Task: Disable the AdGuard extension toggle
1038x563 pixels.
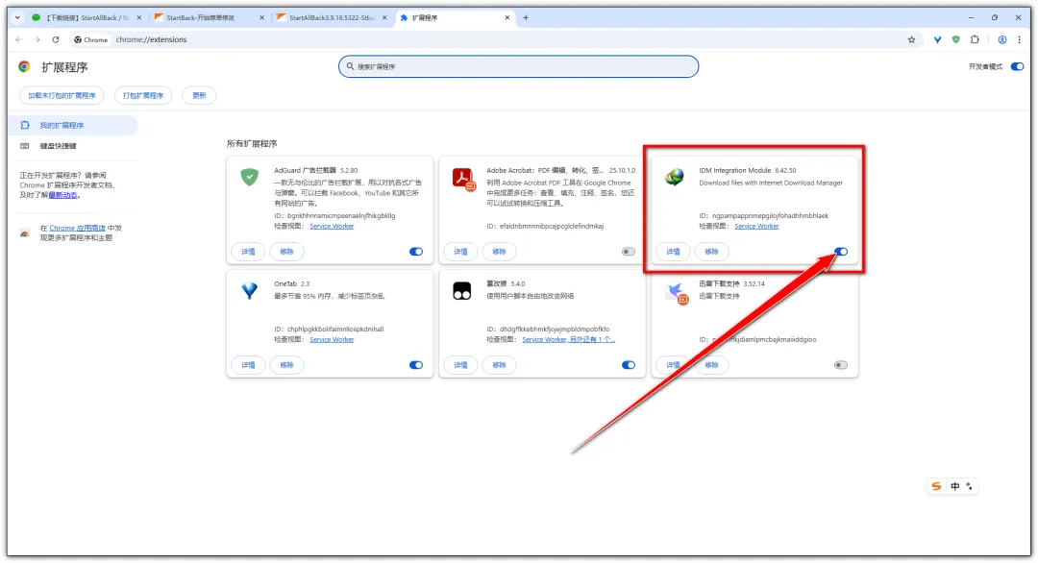Action: click(x=416, y=252)
